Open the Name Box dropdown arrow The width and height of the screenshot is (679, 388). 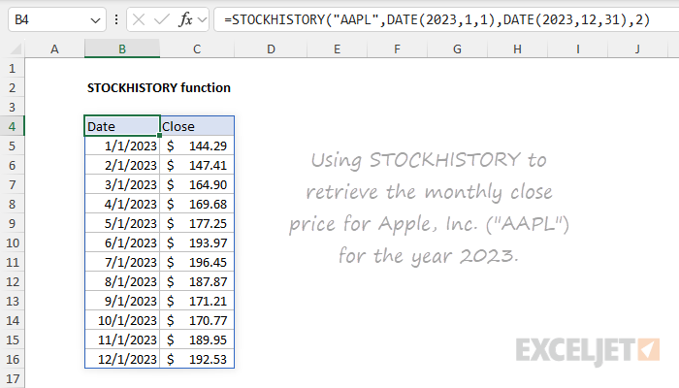pos(95,20)
